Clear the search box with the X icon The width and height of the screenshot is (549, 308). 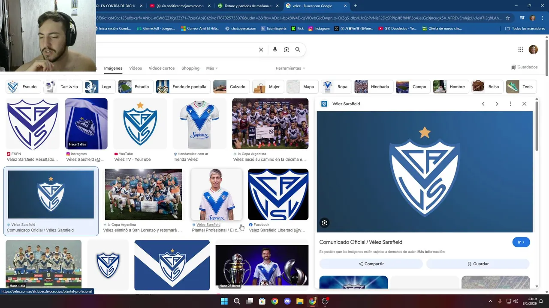click(x=261, y=50)
